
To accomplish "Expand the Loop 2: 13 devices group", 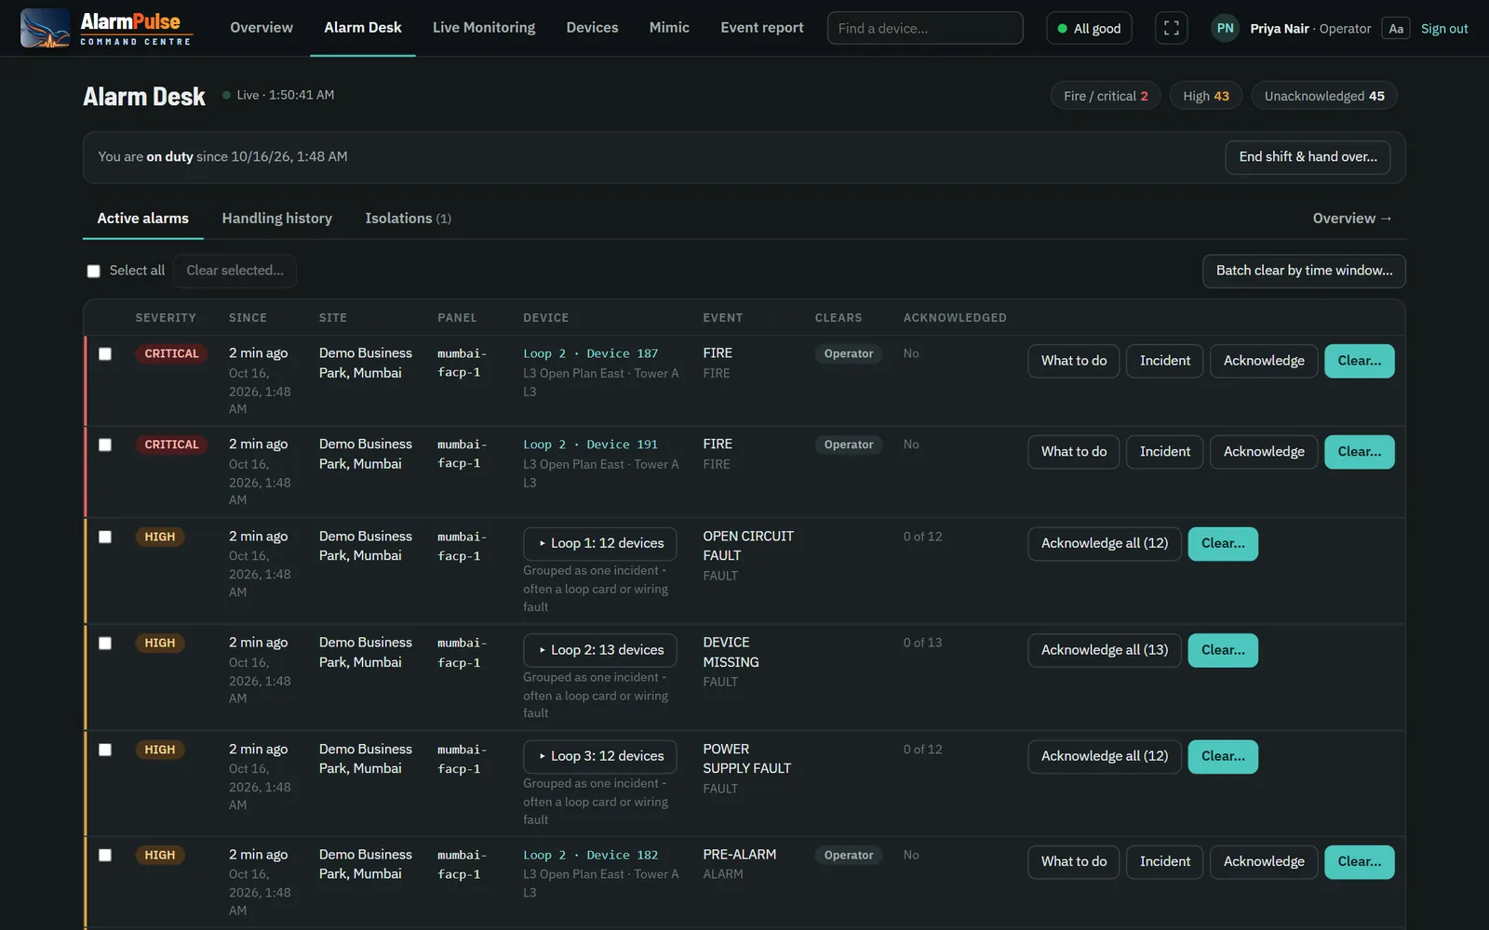I will click(600, 650).
